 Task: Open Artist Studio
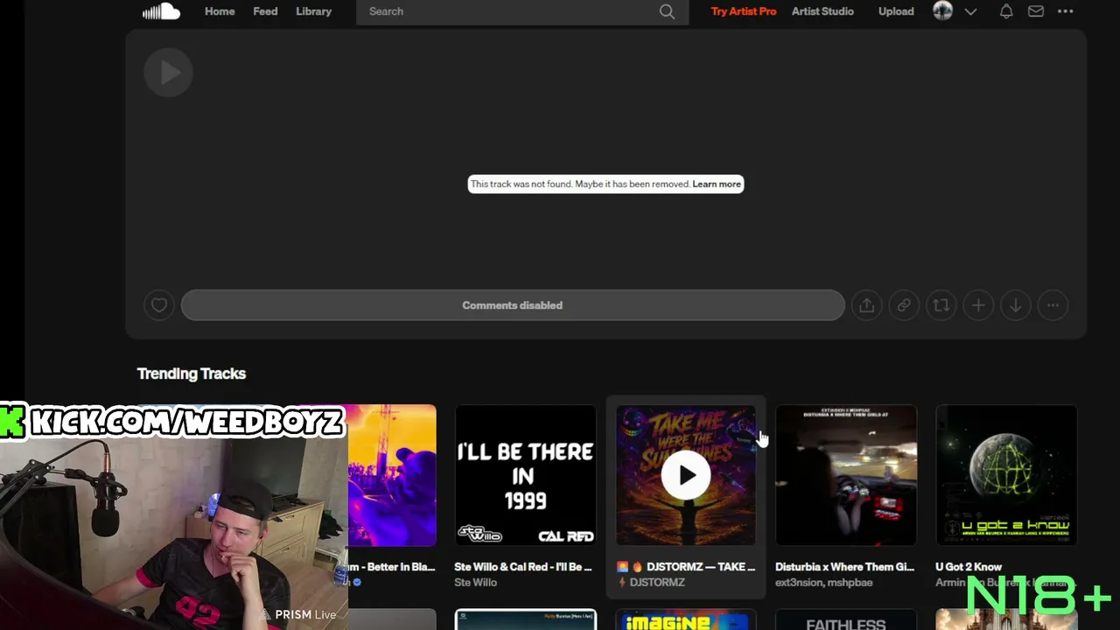822,11
